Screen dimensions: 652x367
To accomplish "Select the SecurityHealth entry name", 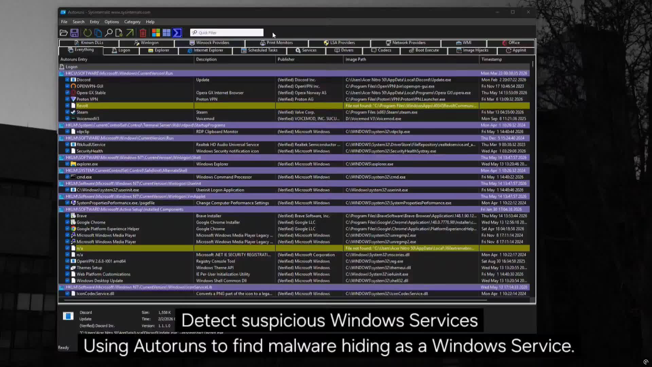I will pyautogui.click(x=90, y=151).
